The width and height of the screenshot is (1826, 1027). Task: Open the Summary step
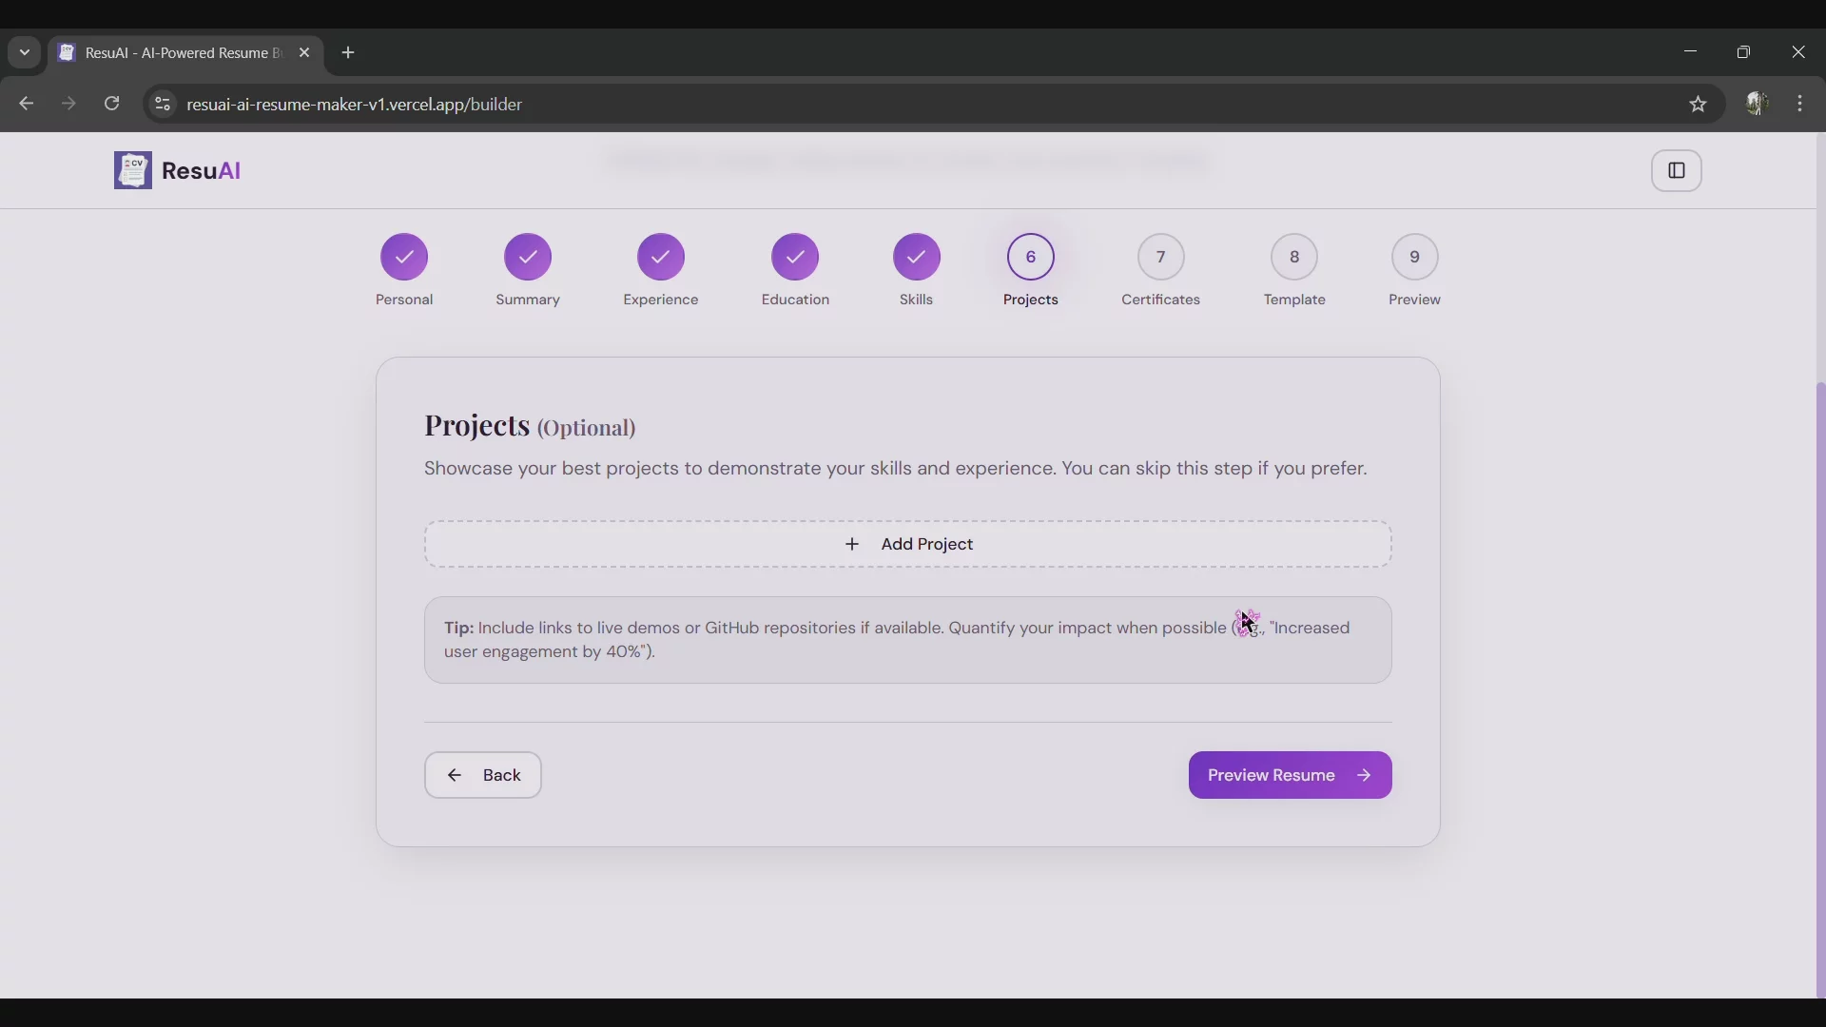coord(528,257)
